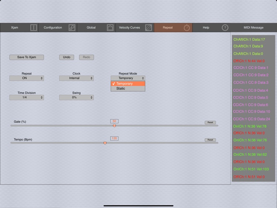Screen dimensions: 277x208
Task: Open the Clock Internal dropdown
Action: coord(76,78)
